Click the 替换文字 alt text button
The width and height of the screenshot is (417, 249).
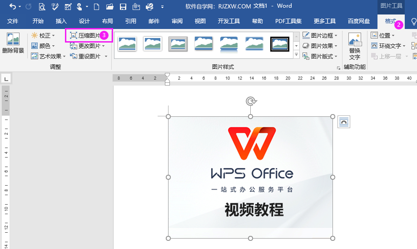(x=354, y=47)
